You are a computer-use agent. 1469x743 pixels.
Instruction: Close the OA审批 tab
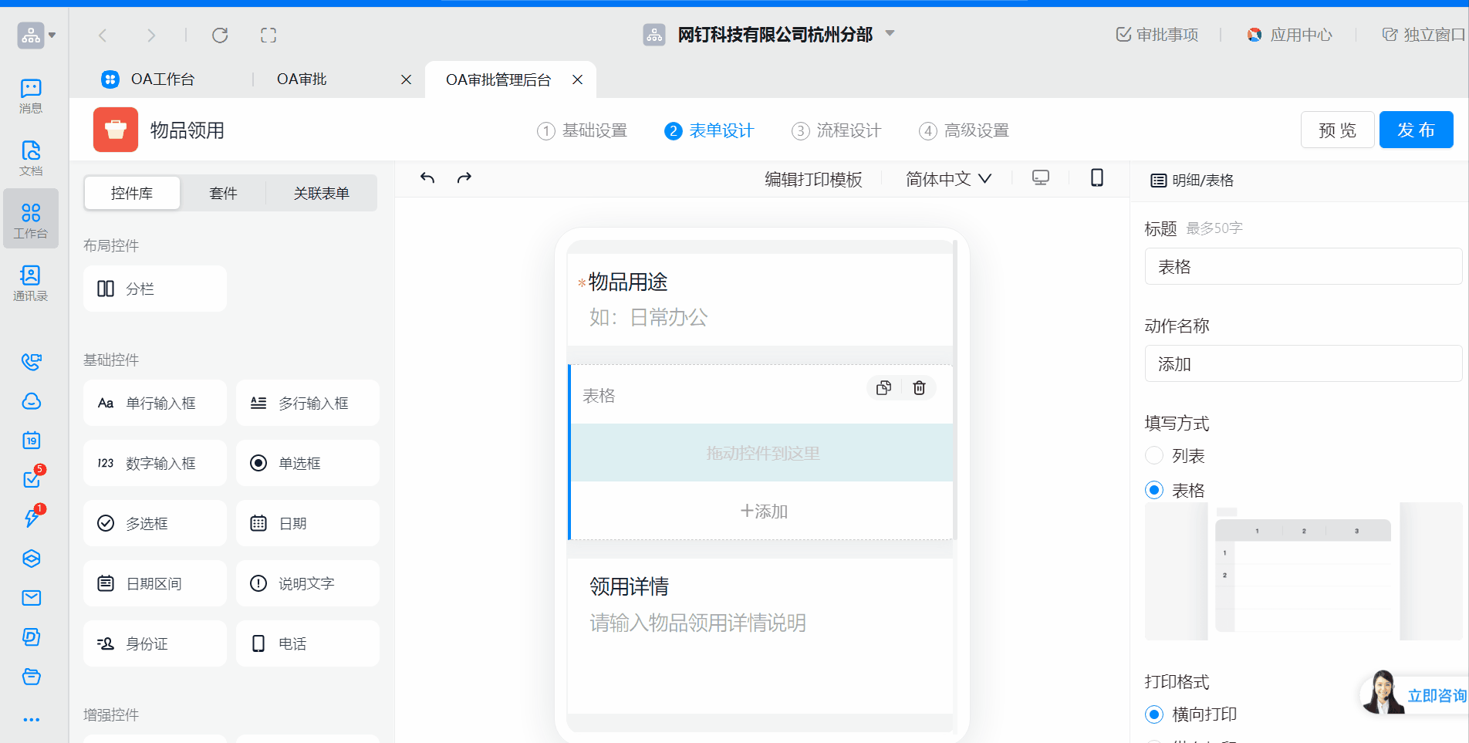pyautogui.click(x=407, y=79)
